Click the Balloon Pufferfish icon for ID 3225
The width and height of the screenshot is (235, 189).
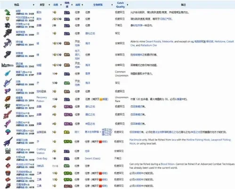click(x=8, y=19)
